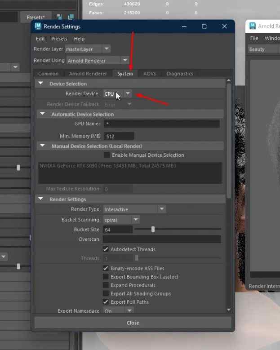Toggle Autodetect Threads checkbox
This screenshot has width=280, height=350.
pyautogui.click(x=106, y=249)
